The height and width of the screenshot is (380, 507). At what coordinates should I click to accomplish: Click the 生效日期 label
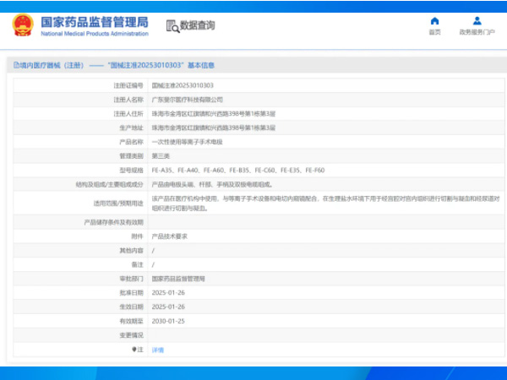coord(131,307)
